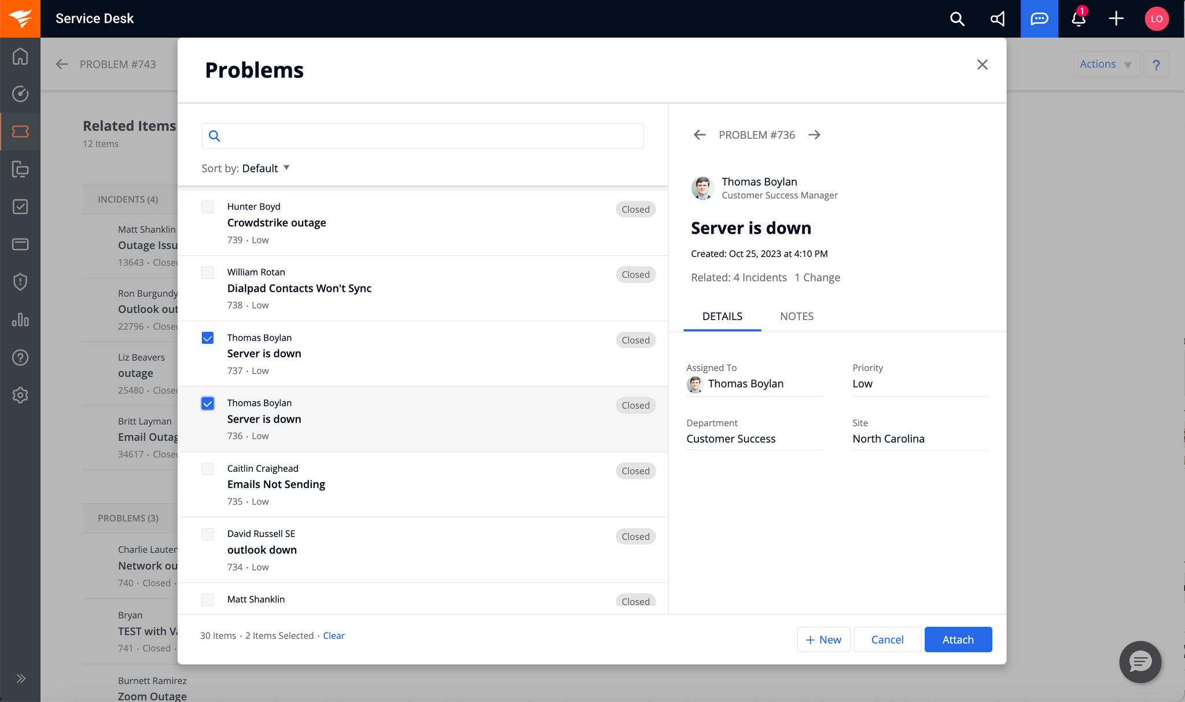Go to previous problem with the left arrow
This screenshot has width=1185, height=702.
coord(700,135)
